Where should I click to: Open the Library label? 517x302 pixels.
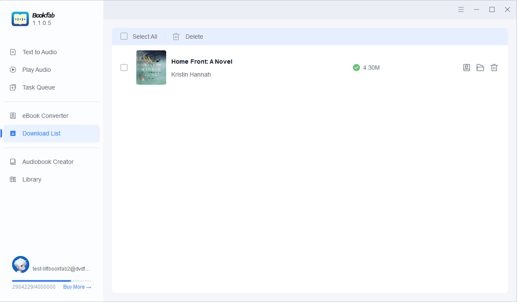(32, 179)
